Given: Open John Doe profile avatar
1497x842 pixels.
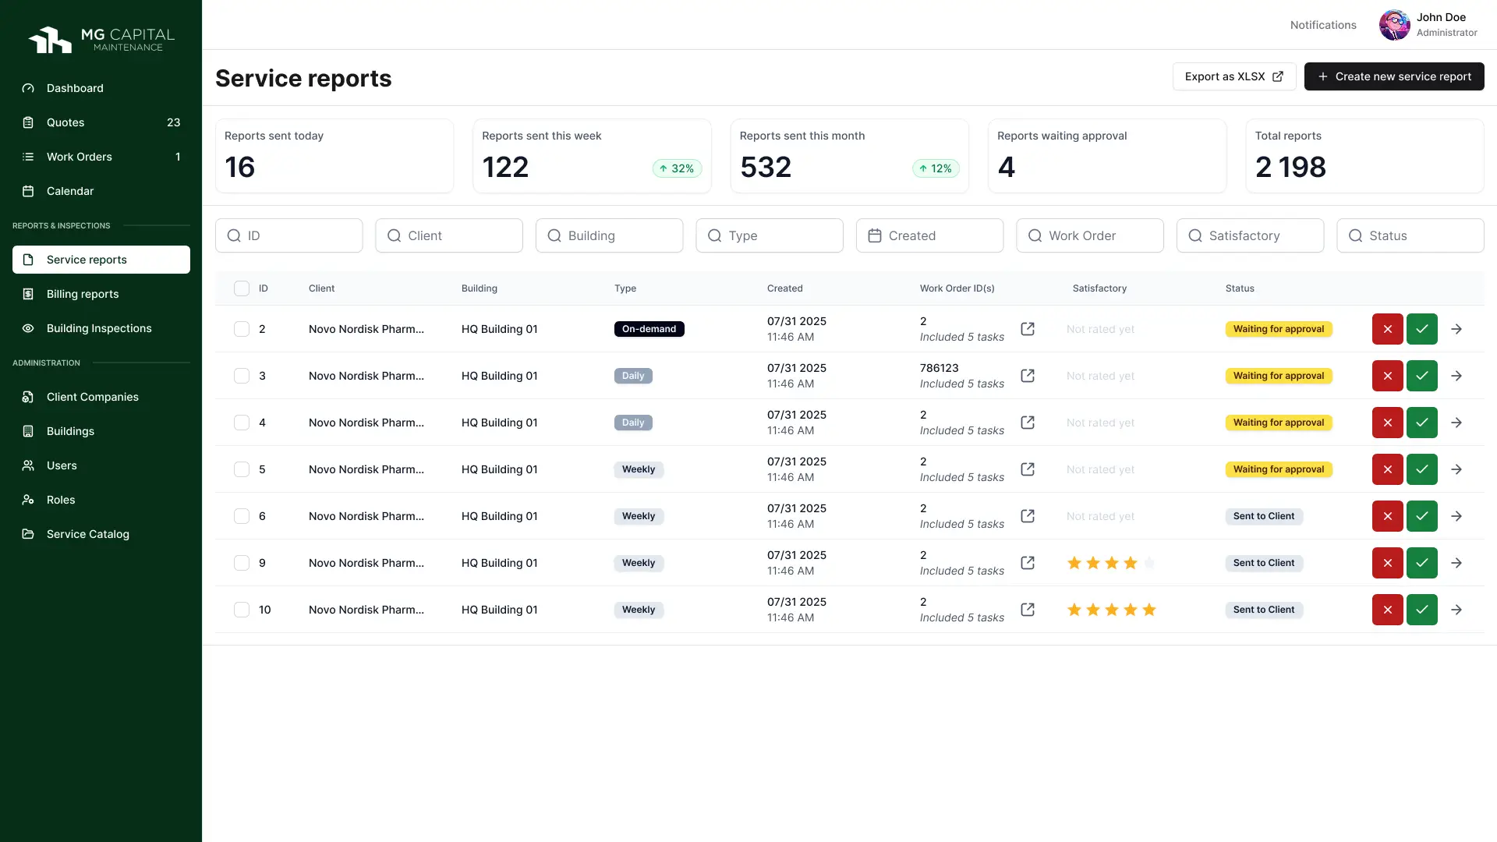Looking at the screenshot, I should 1394,25.
